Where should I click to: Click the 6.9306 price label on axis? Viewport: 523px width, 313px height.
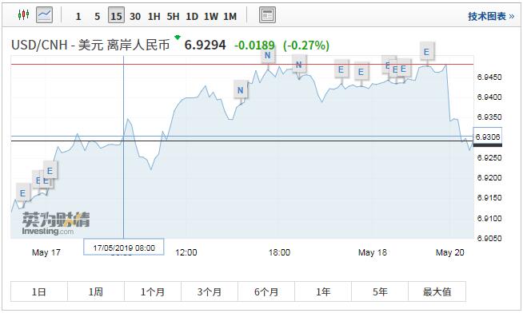pyautogui.click(x=487, y=137)
